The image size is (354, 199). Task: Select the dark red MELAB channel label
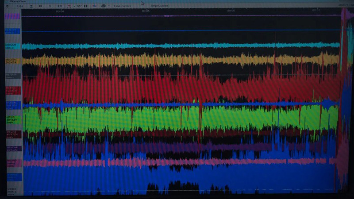[14, 134]
